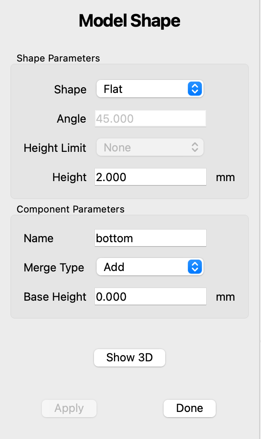Click the Angle label text
Viewport: 261px width, 439px height.
[71, 119]
